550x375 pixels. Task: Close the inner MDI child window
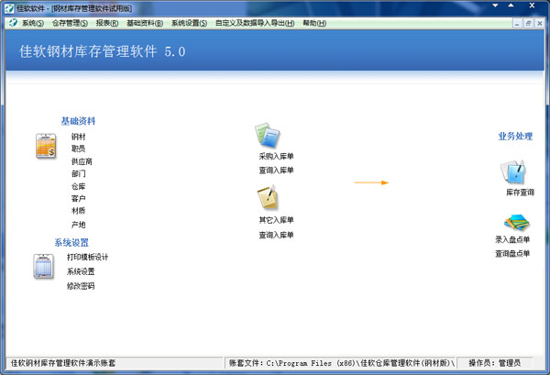coord(540,24)
